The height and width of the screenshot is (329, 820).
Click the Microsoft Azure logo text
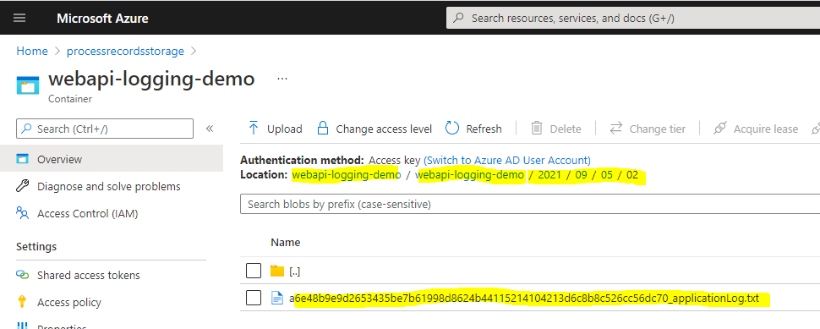pos(102,19)
